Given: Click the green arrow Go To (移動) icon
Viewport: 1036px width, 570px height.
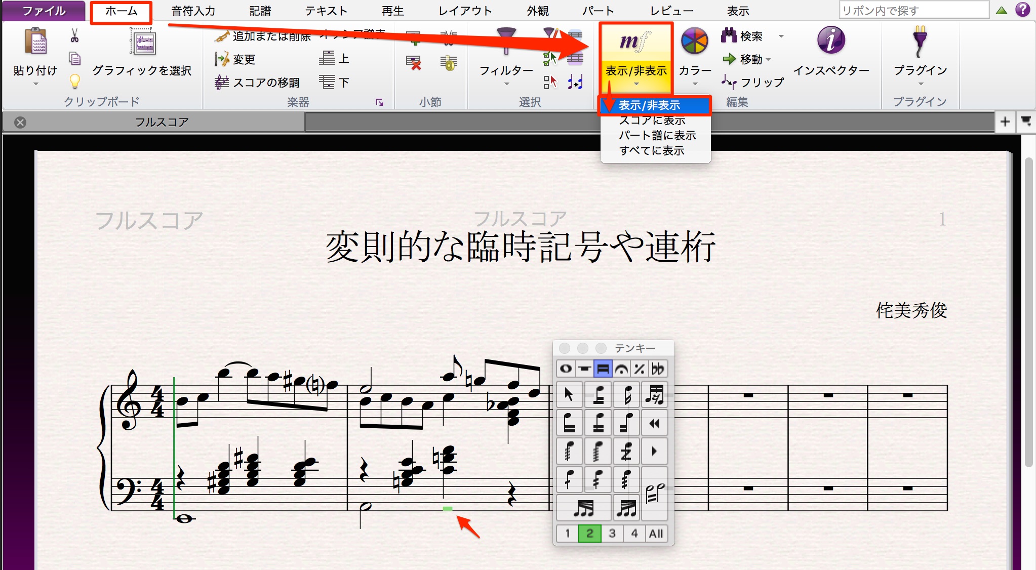Looking at the screenshot, I should [729, 59].
